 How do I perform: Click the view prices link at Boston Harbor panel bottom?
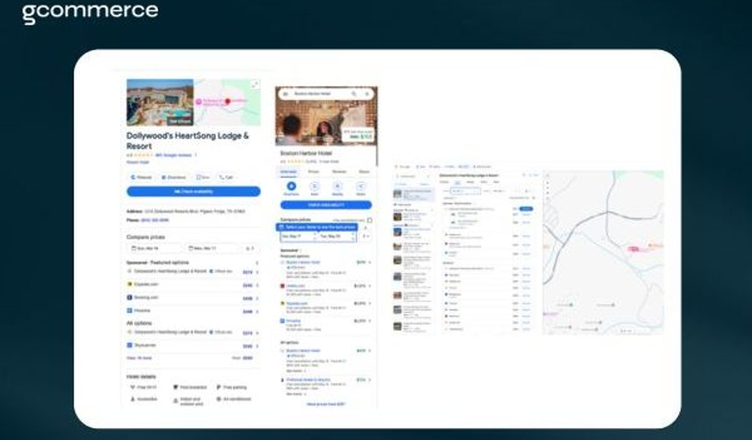(x=326, y=404)
